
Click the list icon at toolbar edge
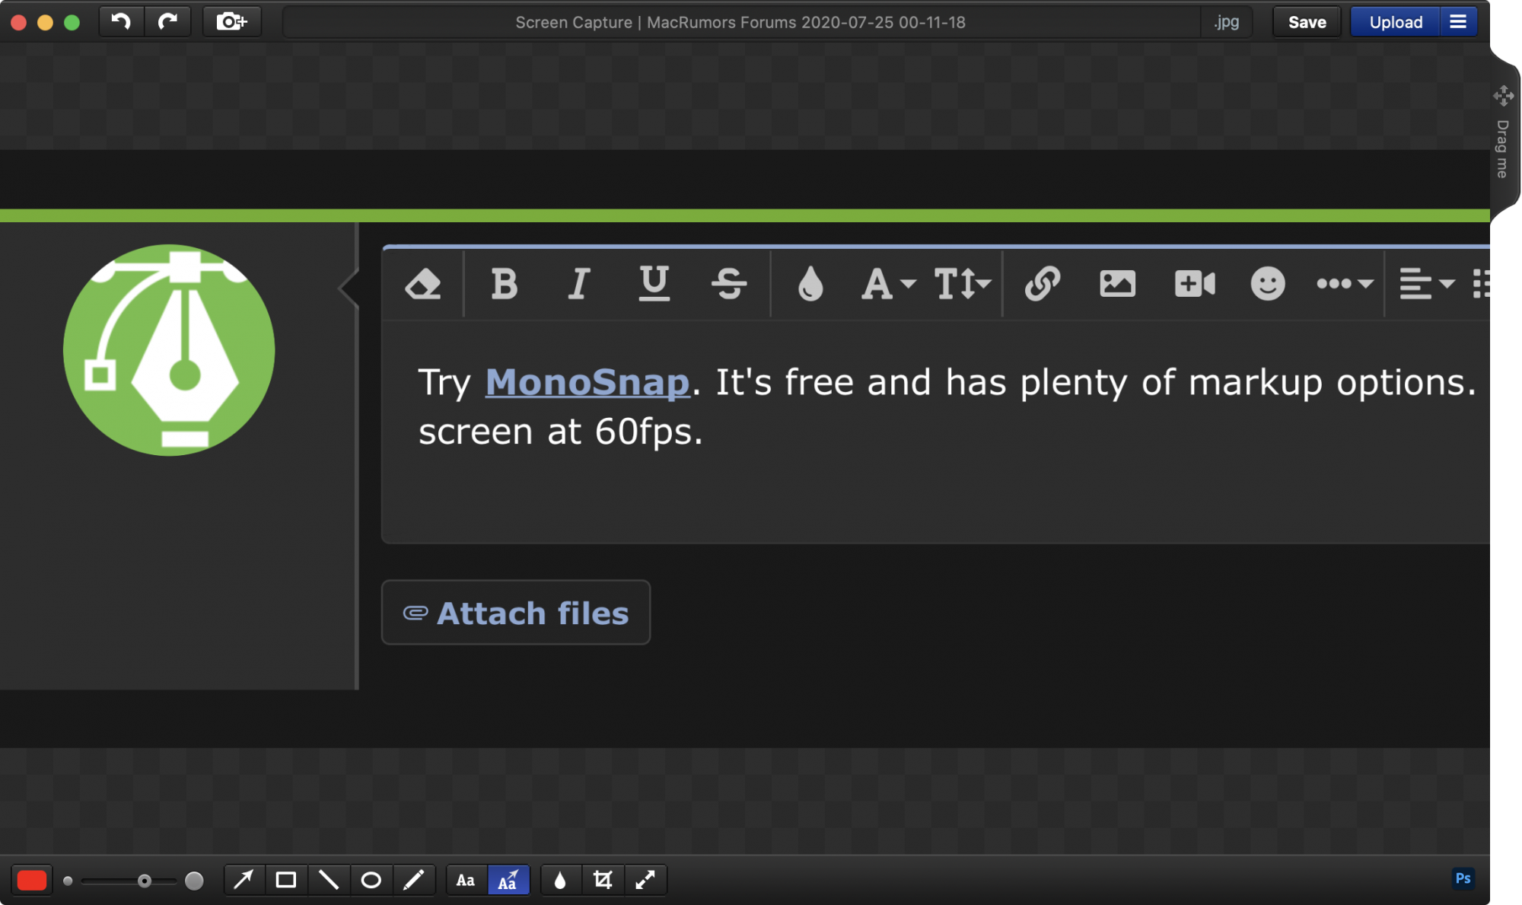[1481, 284]
